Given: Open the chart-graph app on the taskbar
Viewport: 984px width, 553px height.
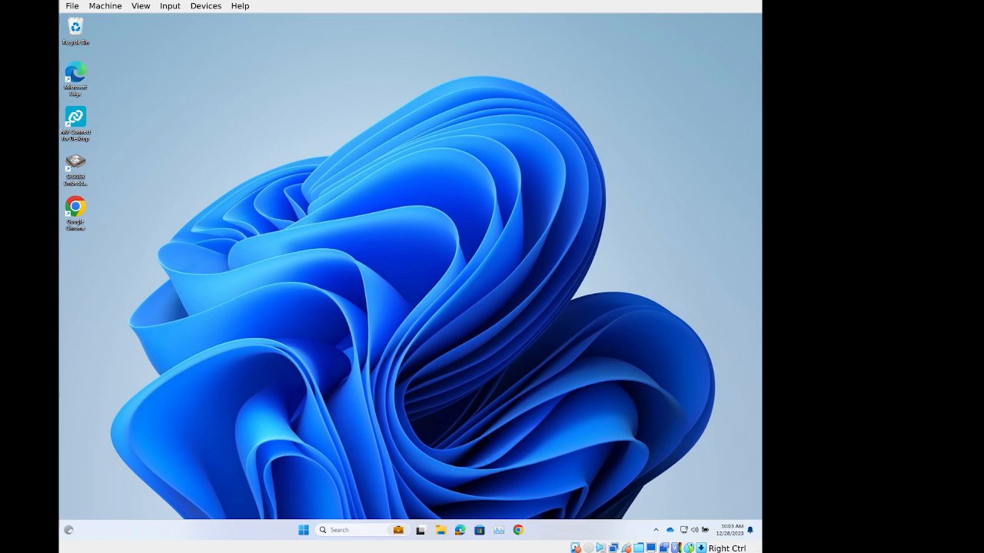Looking at the screenshot, I should click(499, 530).
